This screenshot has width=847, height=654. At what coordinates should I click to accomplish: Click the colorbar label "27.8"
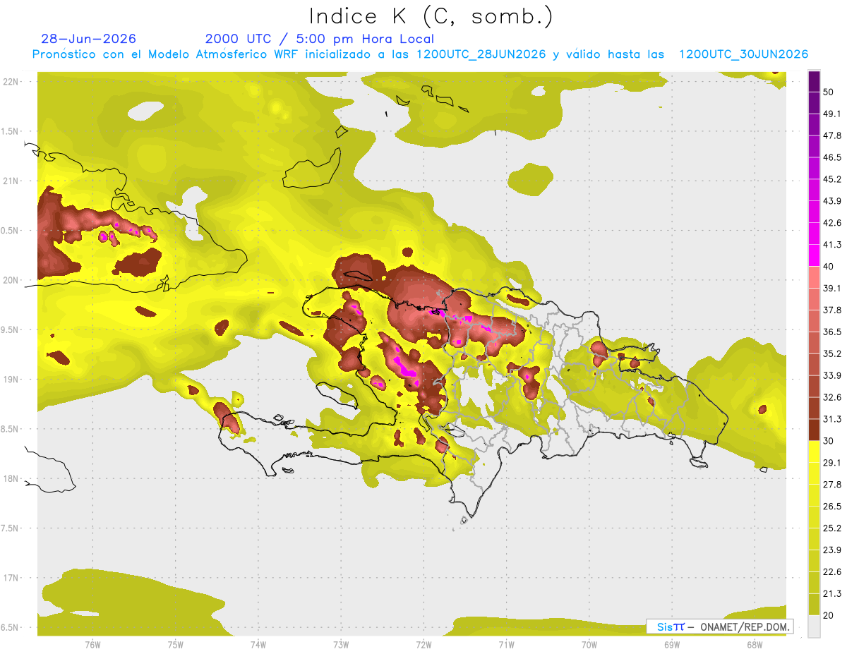pyautogui.click(x=832, y=485)
